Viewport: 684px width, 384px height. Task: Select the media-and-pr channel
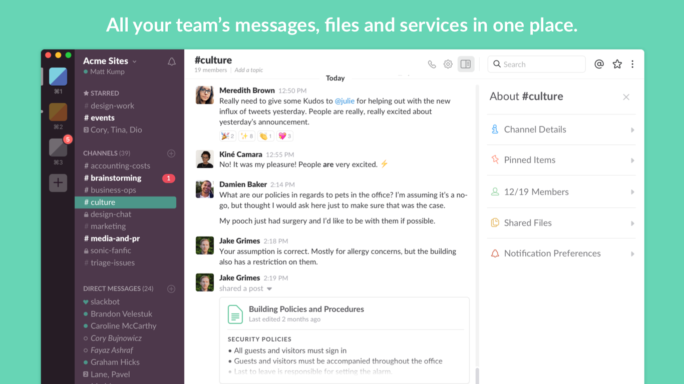(x=112, y=238)
